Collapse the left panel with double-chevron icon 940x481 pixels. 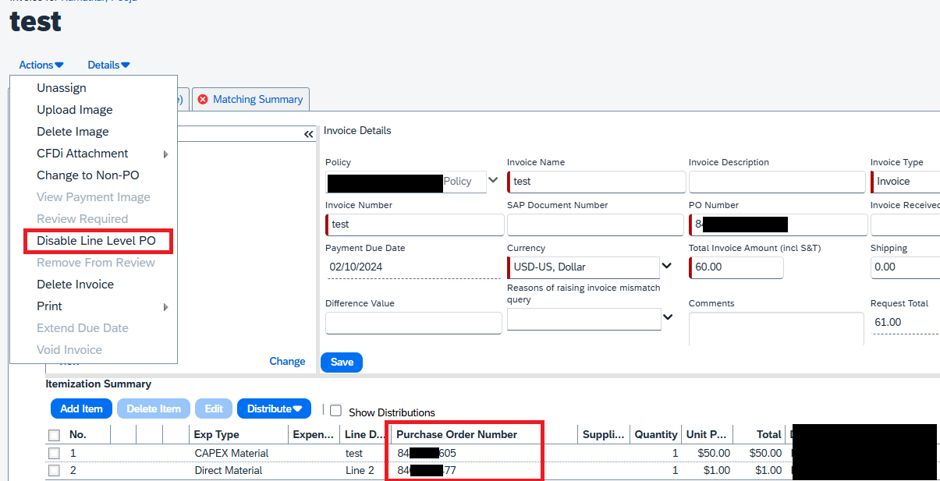(308, 135)
